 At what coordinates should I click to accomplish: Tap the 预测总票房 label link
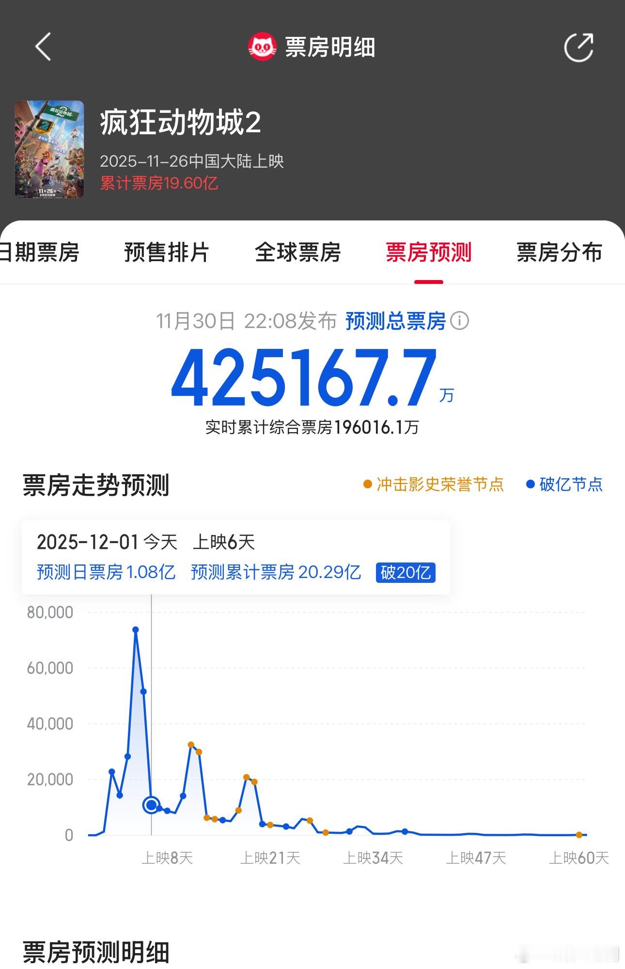tap(395, 321)
